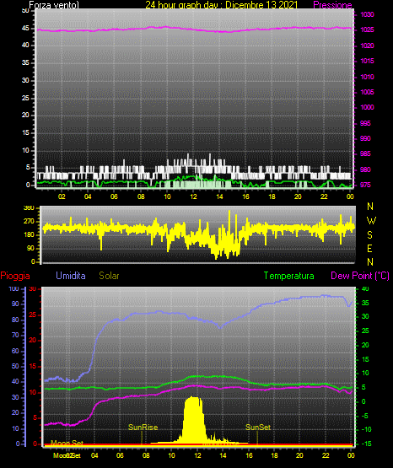This screenshot has height=468, width=393.
Task: Click pressure axis value 1030
Action: pos(367,14)
